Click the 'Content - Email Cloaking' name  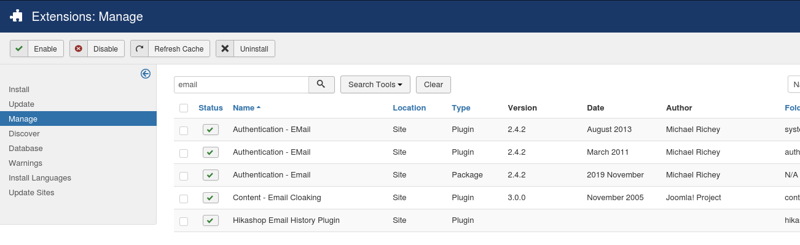[277, 198]
